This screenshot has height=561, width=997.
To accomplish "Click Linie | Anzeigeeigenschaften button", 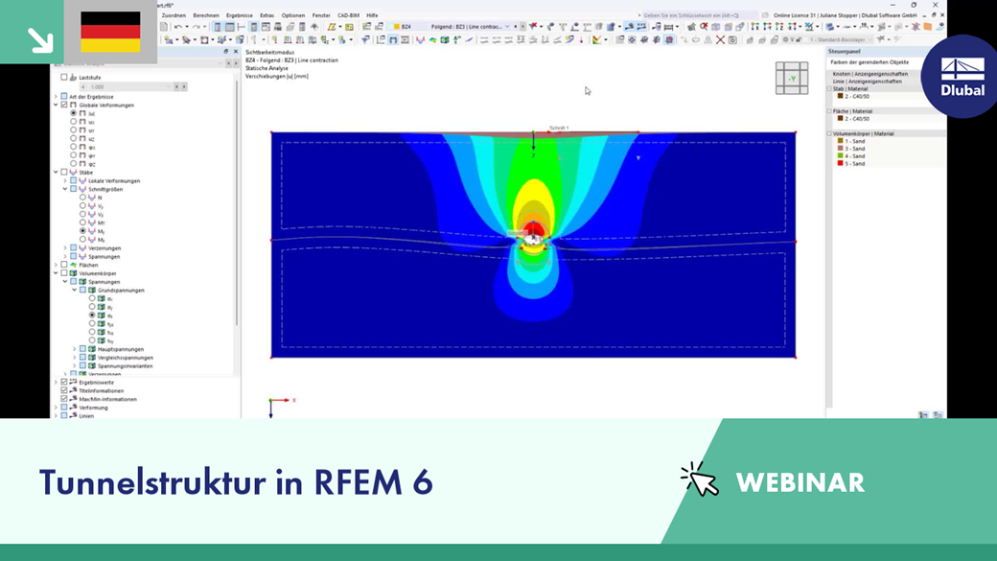I will (x=867, y=82).
